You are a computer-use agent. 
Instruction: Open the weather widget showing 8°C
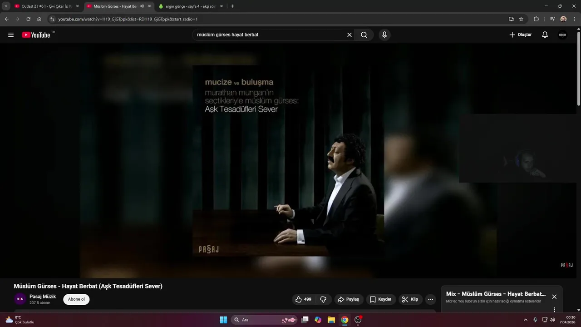point(20,320)
